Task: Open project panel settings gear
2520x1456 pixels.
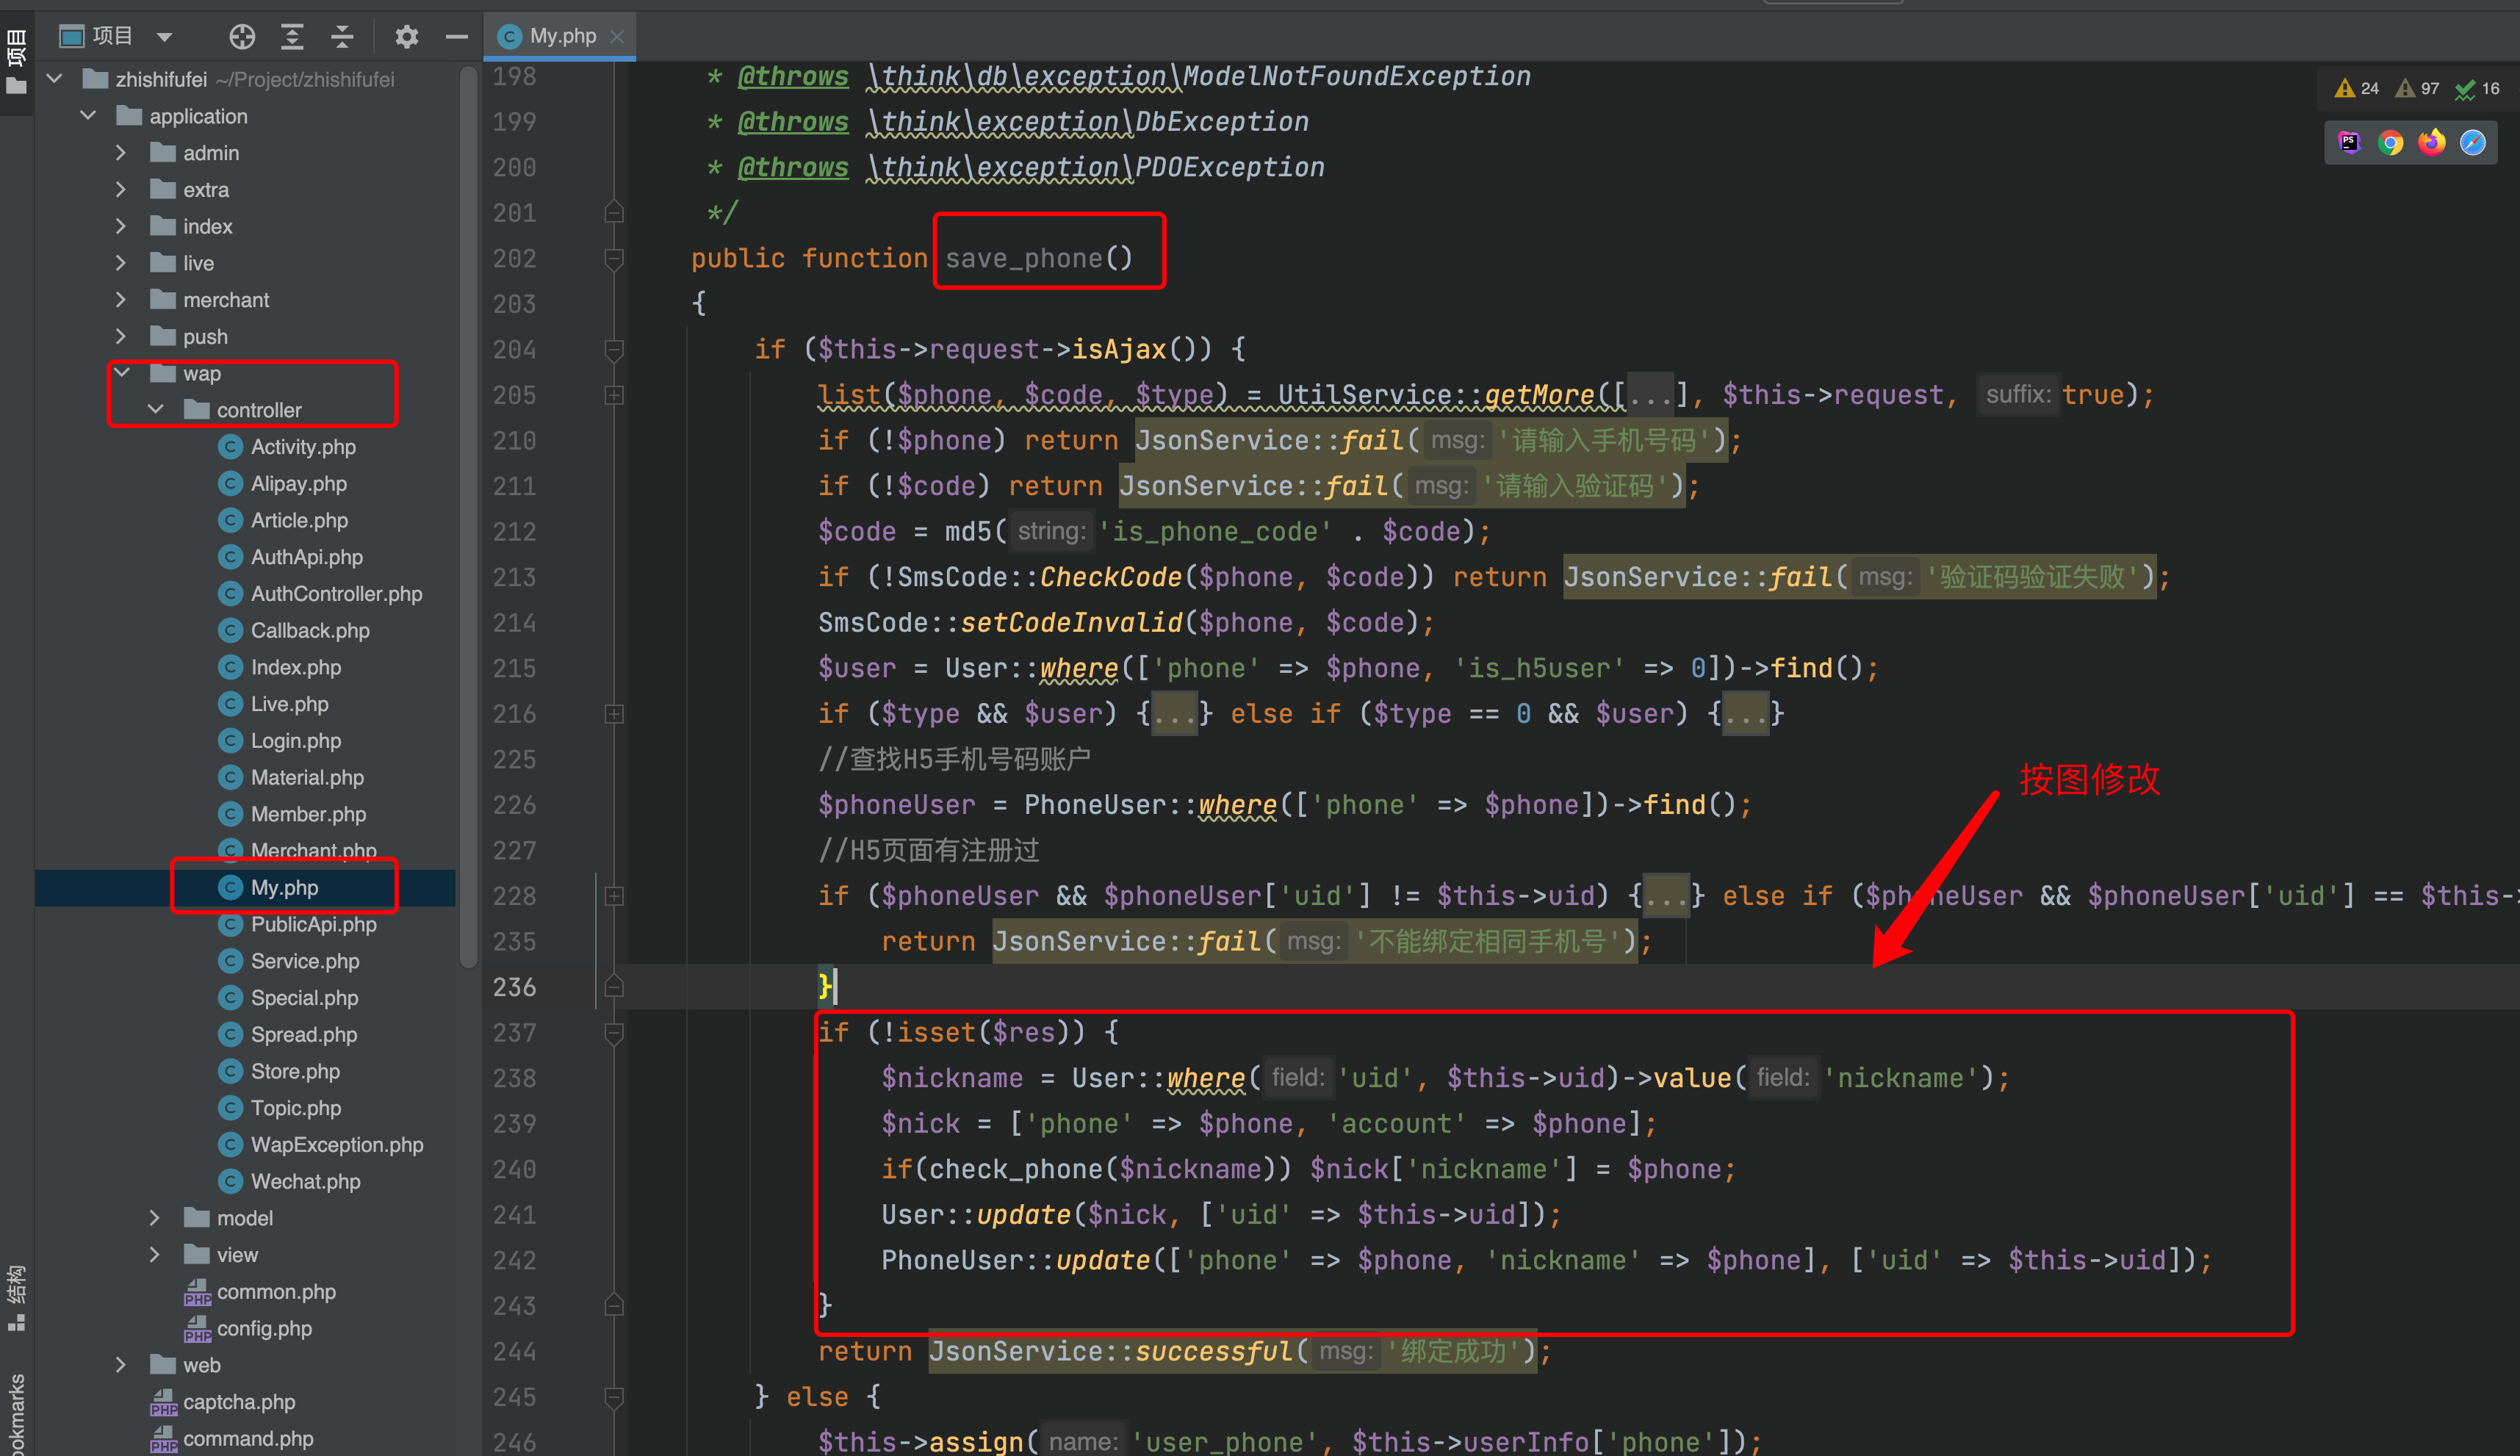Action: point(406,37)
